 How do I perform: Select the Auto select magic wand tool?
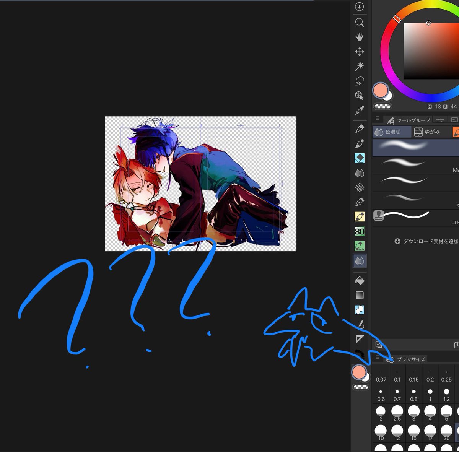click(360, 66)
